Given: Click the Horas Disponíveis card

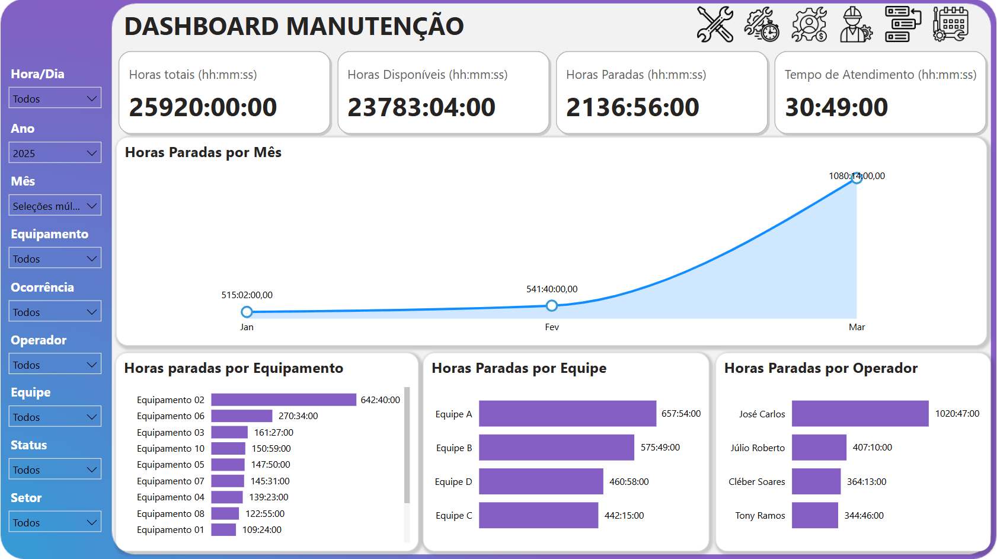Looking at the screenshot, I should 443,92.
